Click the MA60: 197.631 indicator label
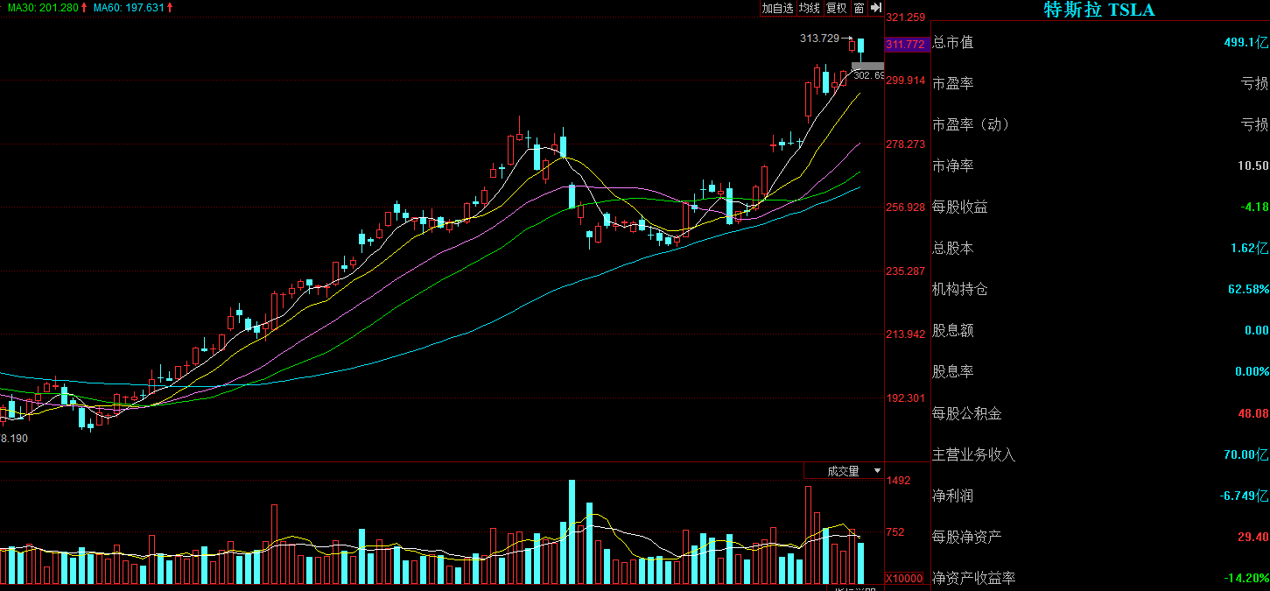Image resolution: width=1270 pixels, height=591 pixels. click(x=130, y=8)
